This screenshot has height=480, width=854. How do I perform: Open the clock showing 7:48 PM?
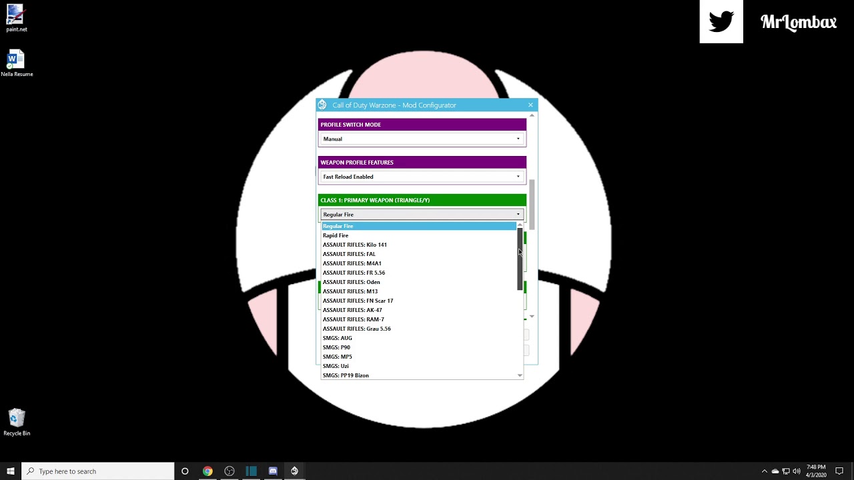click(815, 471)
